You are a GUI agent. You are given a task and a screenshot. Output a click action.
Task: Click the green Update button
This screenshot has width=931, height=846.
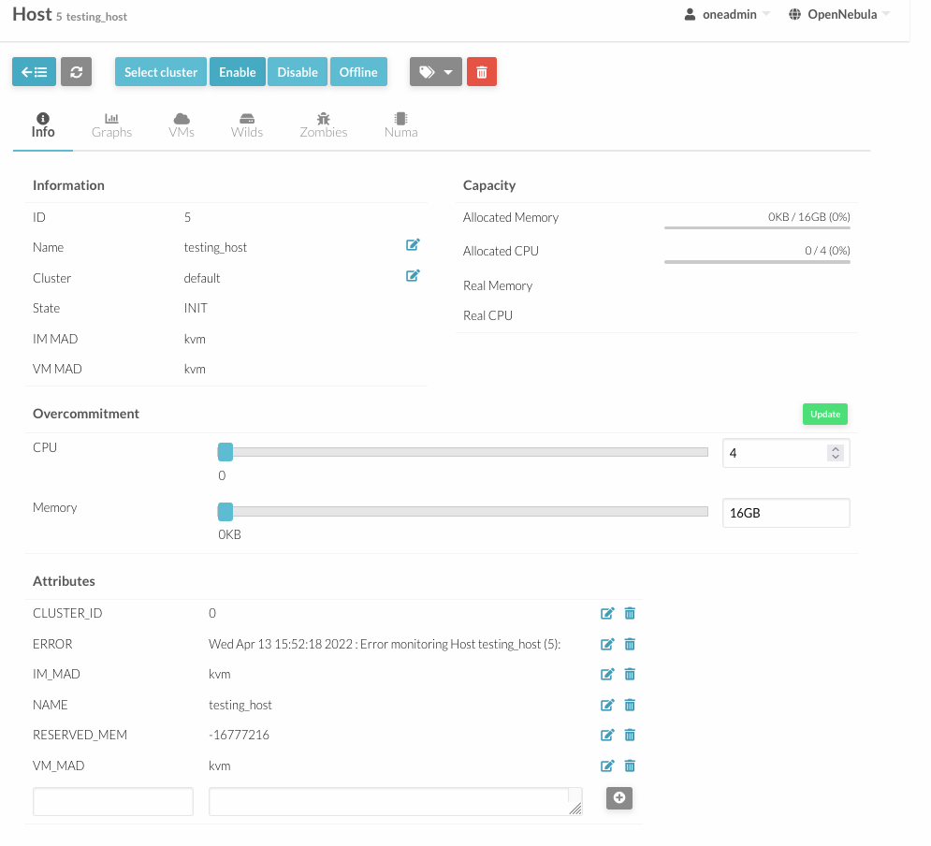click(x=824, y=415)
